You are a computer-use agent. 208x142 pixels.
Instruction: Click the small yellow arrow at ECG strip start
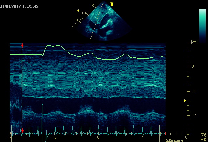(11, 133)
